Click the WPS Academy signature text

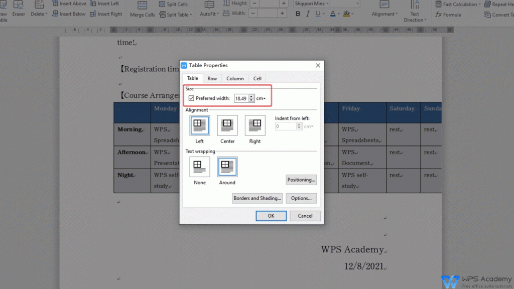point(352,249)
